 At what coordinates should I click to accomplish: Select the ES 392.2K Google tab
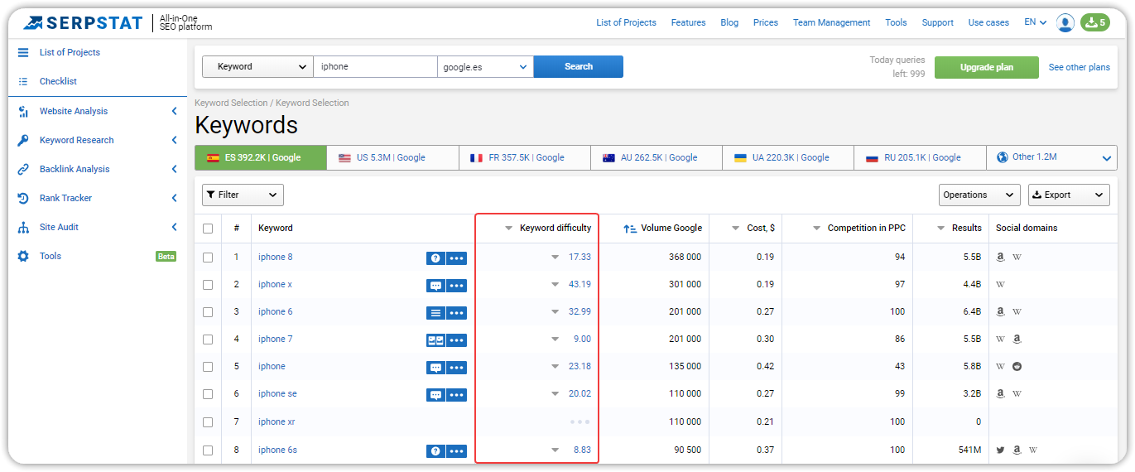coord(261,157)
